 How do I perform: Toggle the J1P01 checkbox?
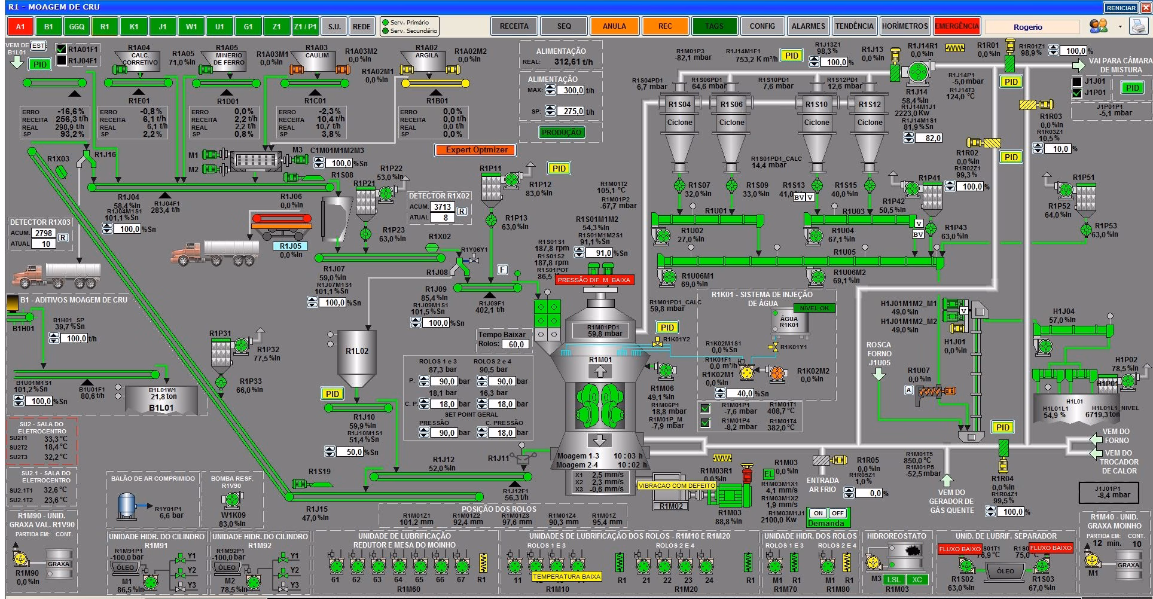pos(1077,93)
